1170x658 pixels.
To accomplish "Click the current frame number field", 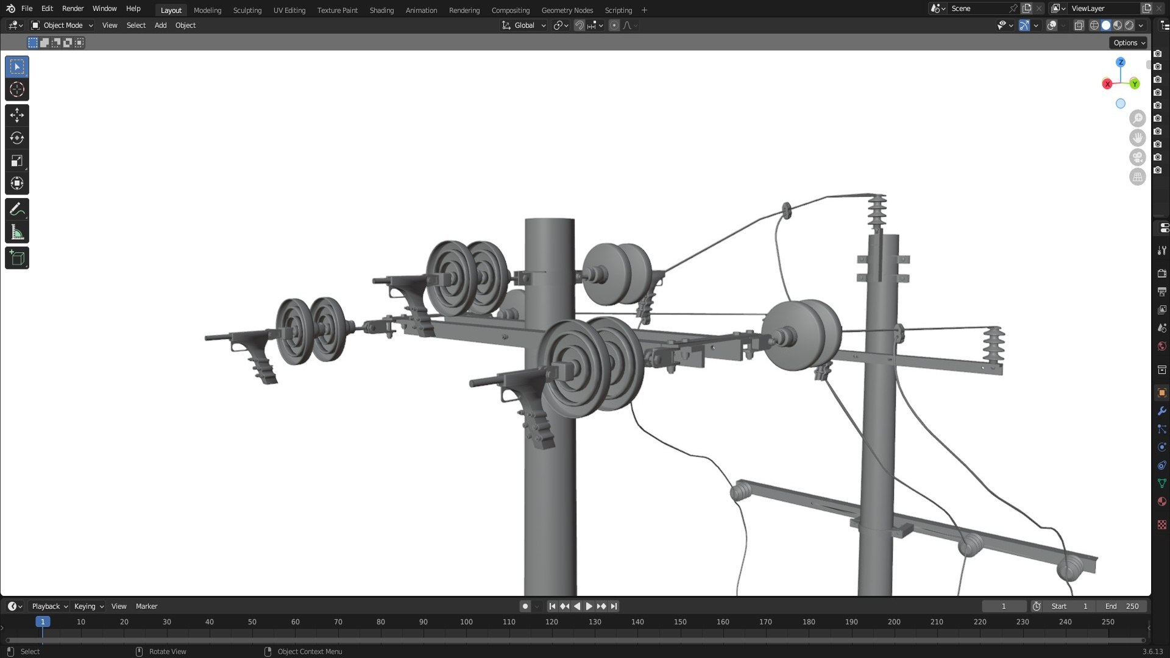I will [1004, 606].
